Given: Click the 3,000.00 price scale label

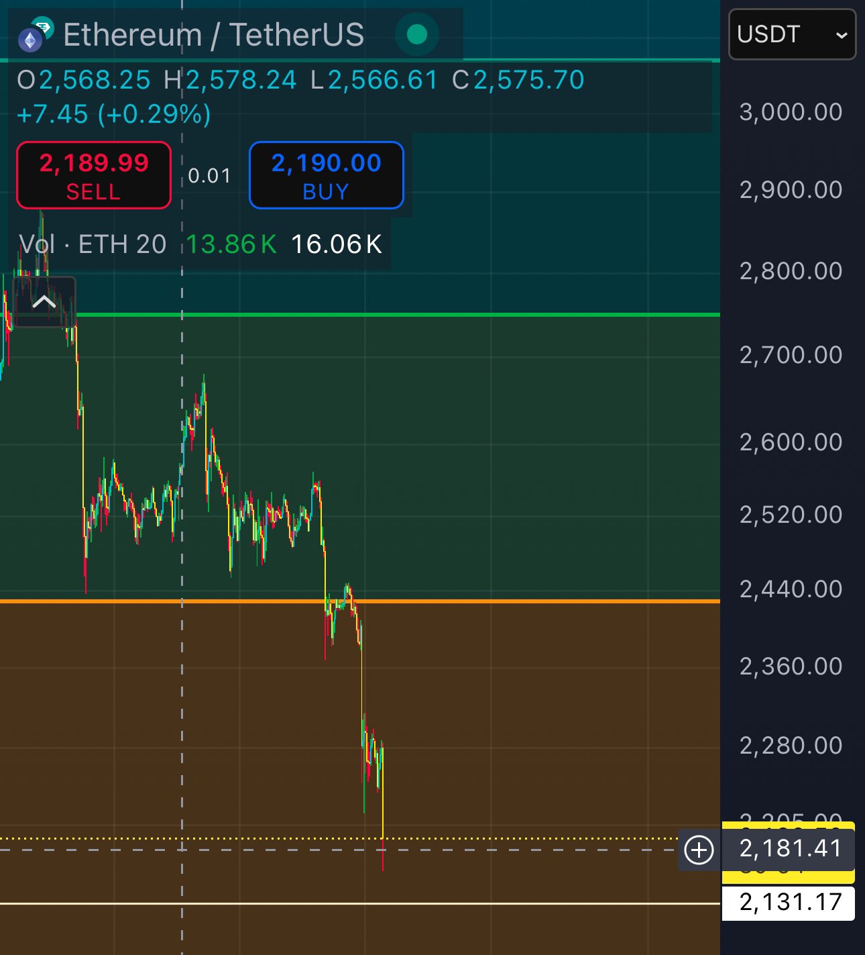Looking at the screenshot, I should pos(790,112).
